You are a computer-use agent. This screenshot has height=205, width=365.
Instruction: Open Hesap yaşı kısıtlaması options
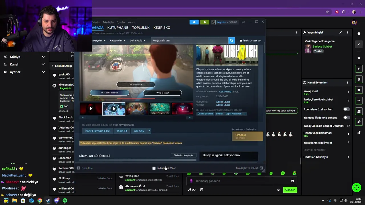348,134
